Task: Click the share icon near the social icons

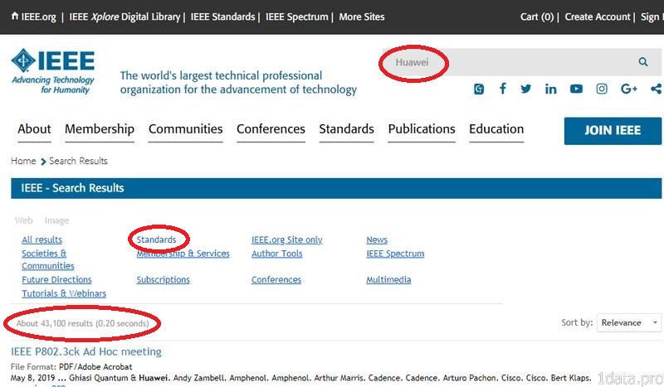Action: pos(656,89)
